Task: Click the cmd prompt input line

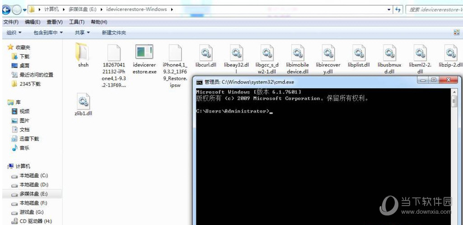Action: 235,111
